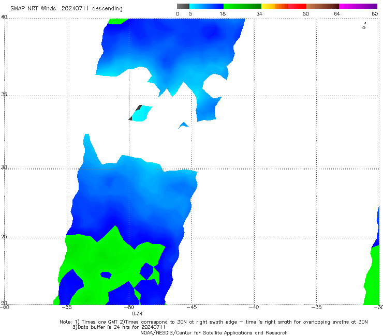Click the note line starting "Note: 1) Times are GMT"
Viewport: 383px width, 336px height.
click(213, 322)
